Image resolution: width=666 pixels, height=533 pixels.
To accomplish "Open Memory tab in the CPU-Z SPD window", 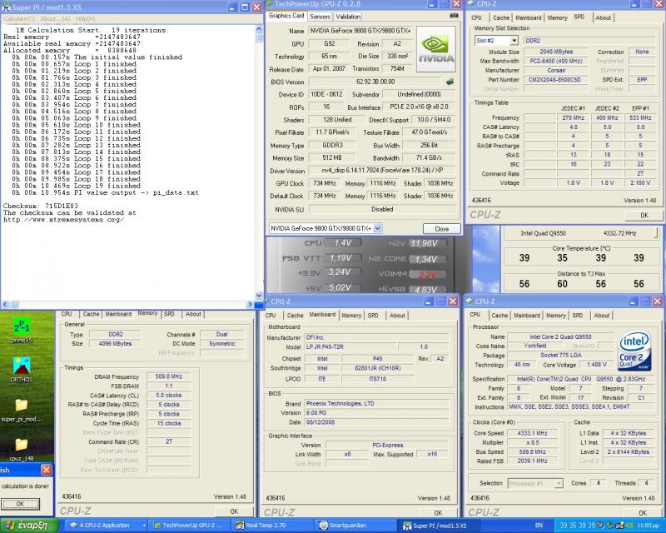I will (557, 17).
